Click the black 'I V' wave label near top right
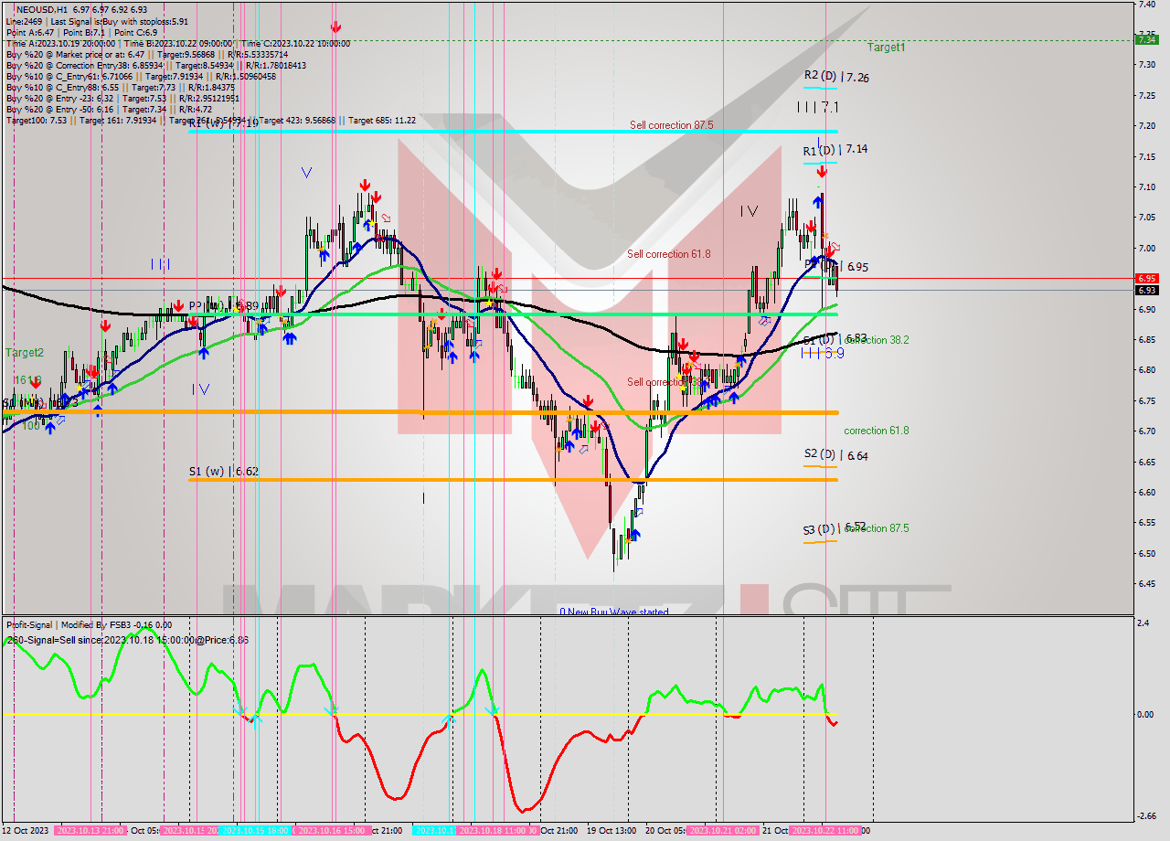Screen dimensions: 1170x841 (749, 211)
